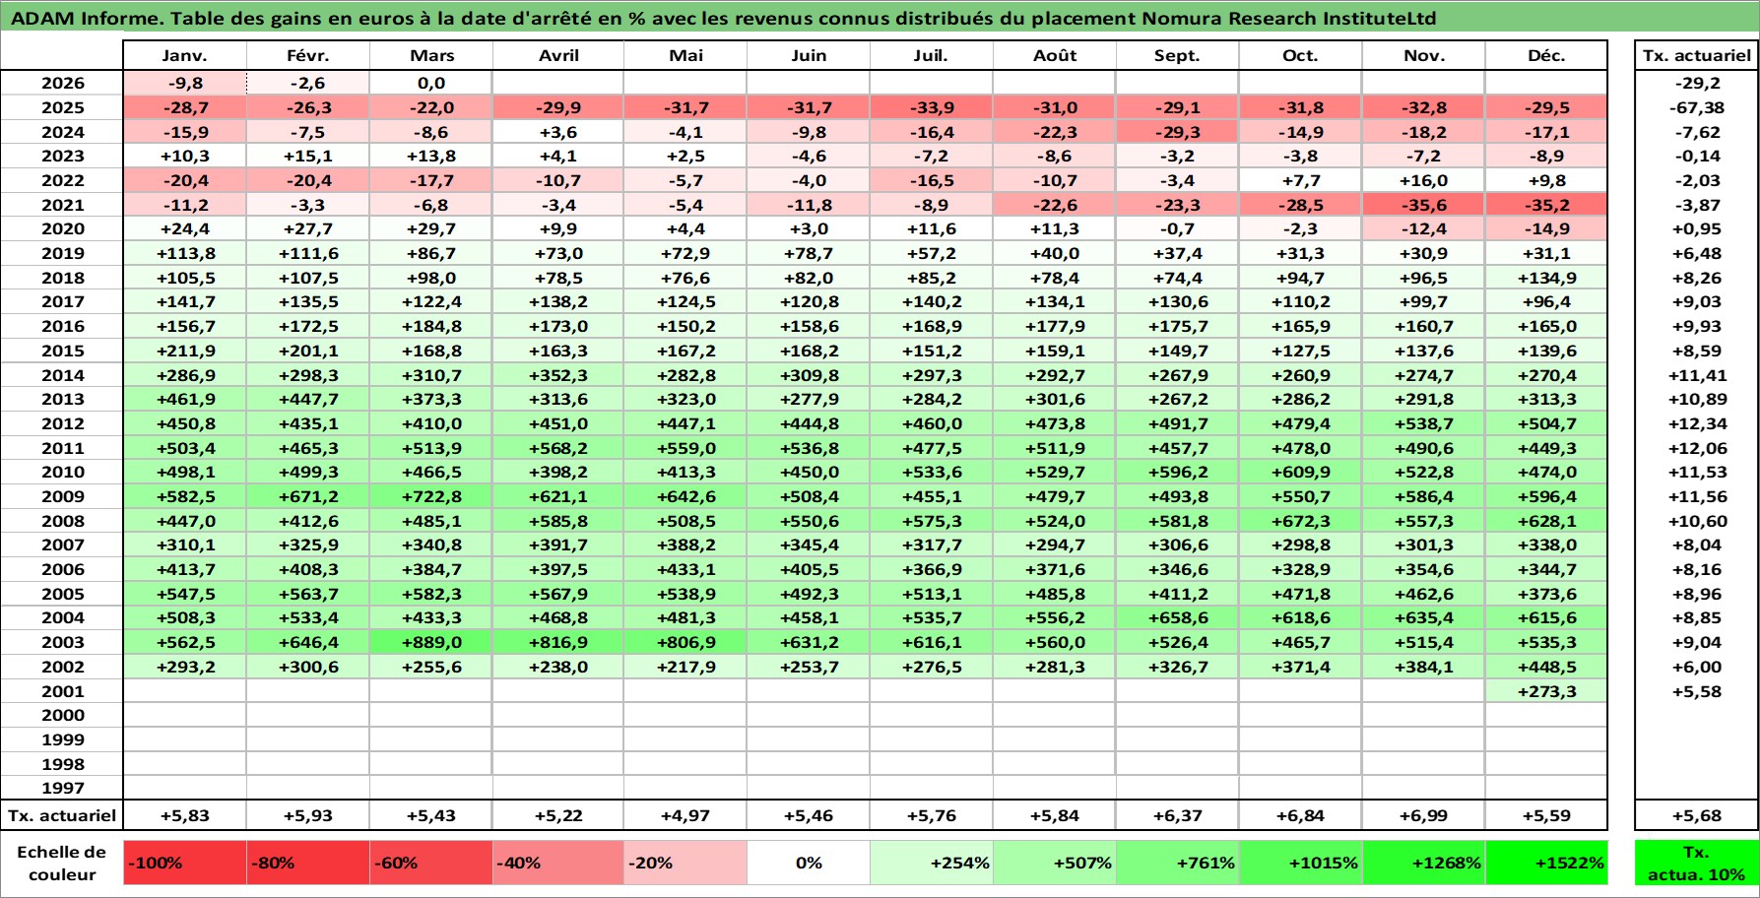Select the "Déc." column header
The image size is (1760, 898).
1546,55
